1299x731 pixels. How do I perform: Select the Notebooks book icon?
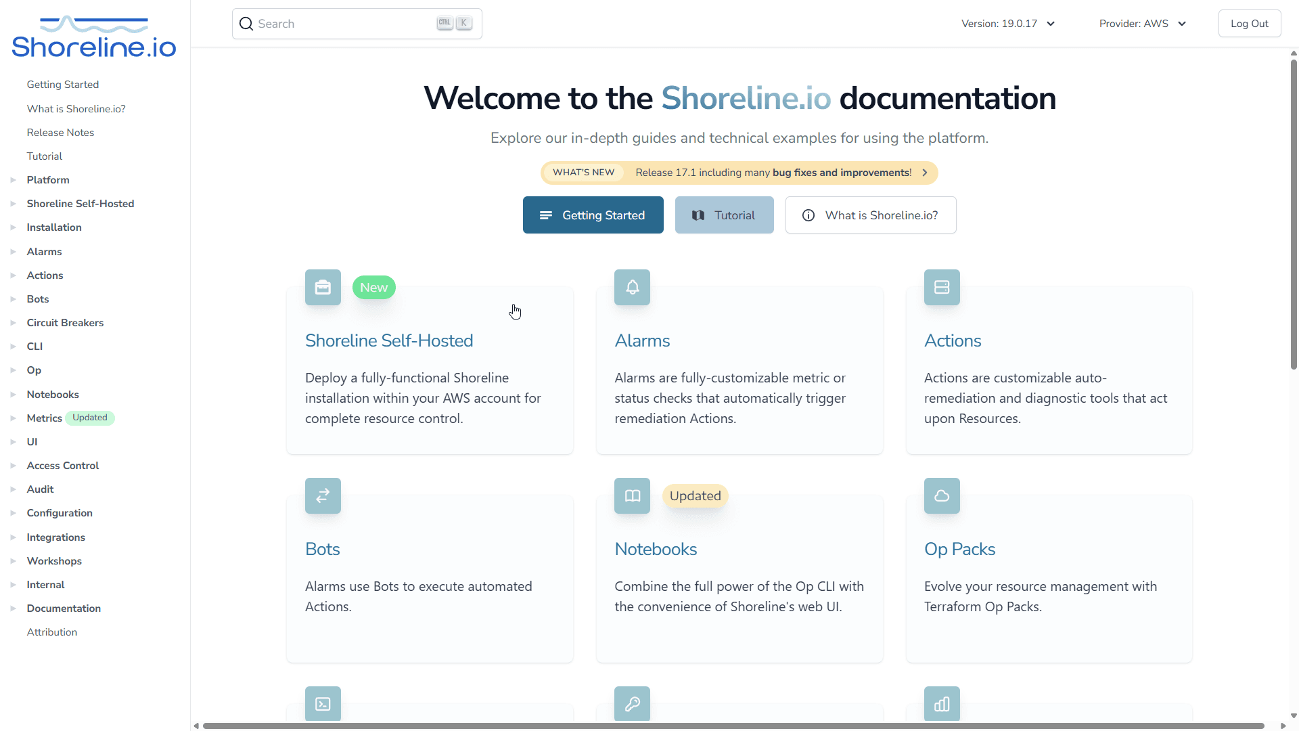click(632, 495)
